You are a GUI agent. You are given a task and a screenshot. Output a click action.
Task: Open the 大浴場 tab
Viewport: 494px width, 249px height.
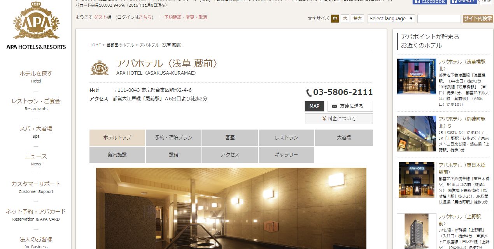point(344,138)
